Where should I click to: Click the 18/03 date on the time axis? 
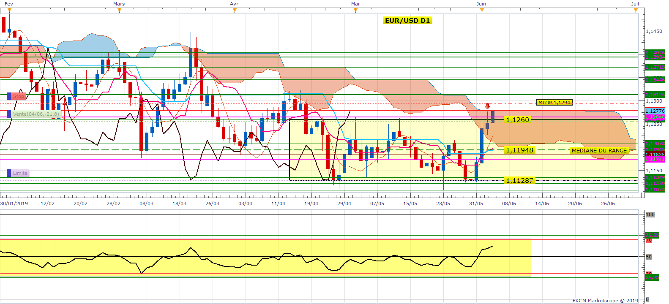pos(179,204)
